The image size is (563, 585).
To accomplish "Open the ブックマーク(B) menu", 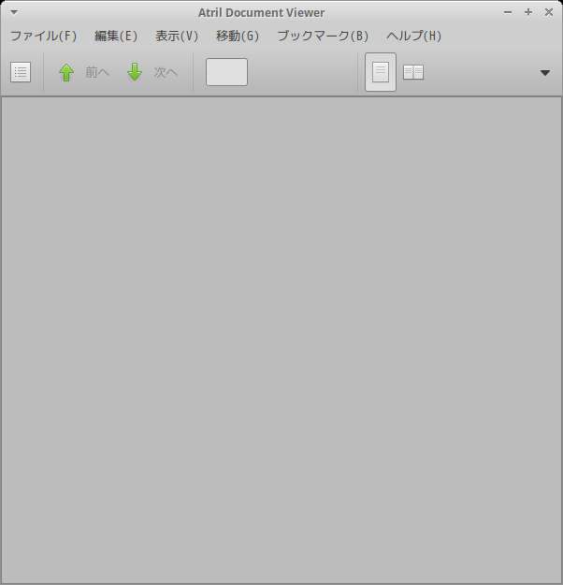I will pyautogui.click(x=323, y=36).
